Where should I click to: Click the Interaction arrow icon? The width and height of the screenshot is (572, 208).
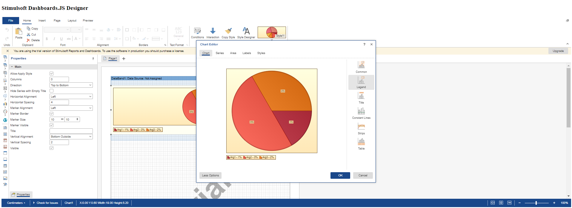point(213,31)
